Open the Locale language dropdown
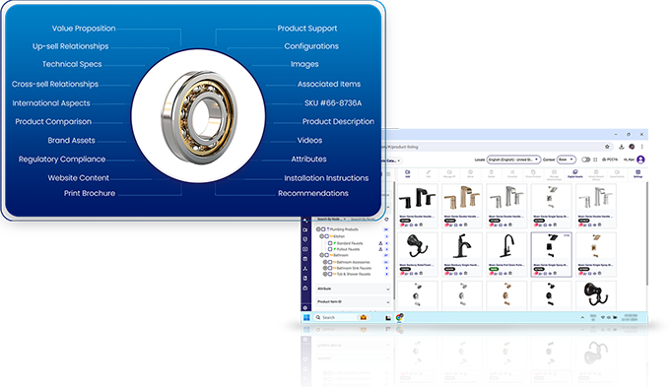Screen dimensions: 671x387 click(513, 160)
